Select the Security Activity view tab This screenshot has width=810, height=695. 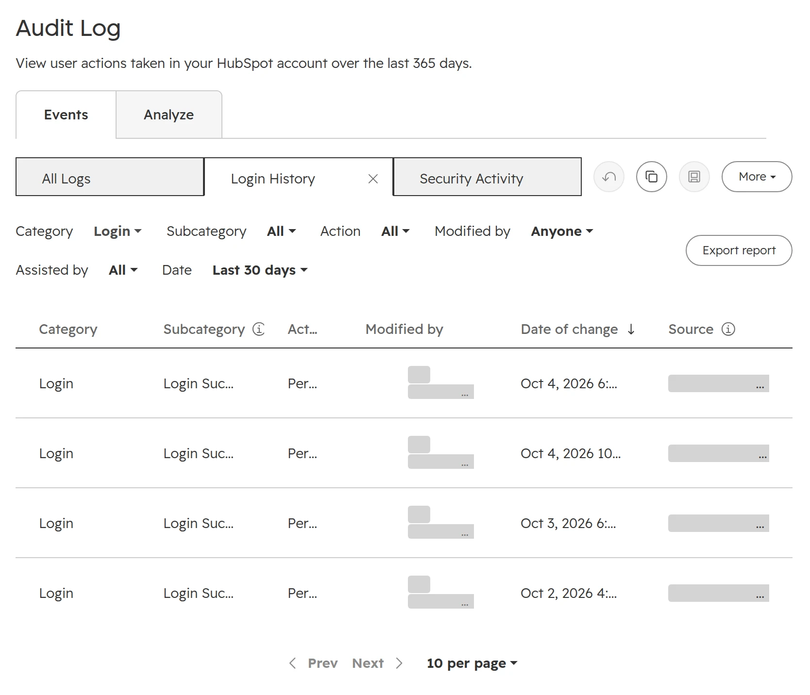pos(487,177)
